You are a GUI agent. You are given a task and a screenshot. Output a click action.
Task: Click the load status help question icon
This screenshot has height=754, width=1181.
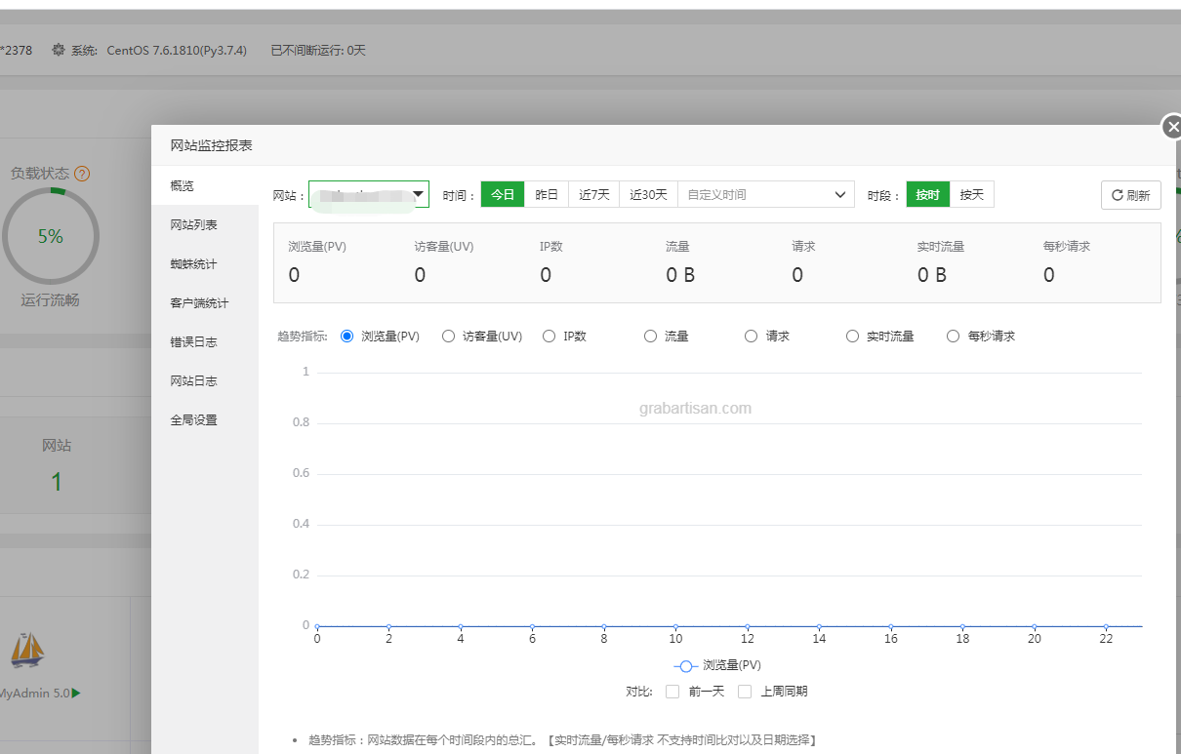[82, 174]
